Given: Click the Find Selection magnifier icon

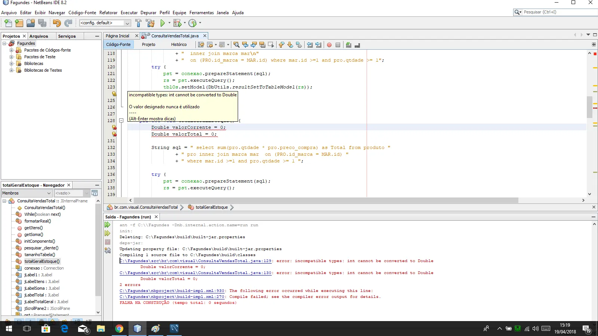Looking at the screenshot, I should coord(236,45).
